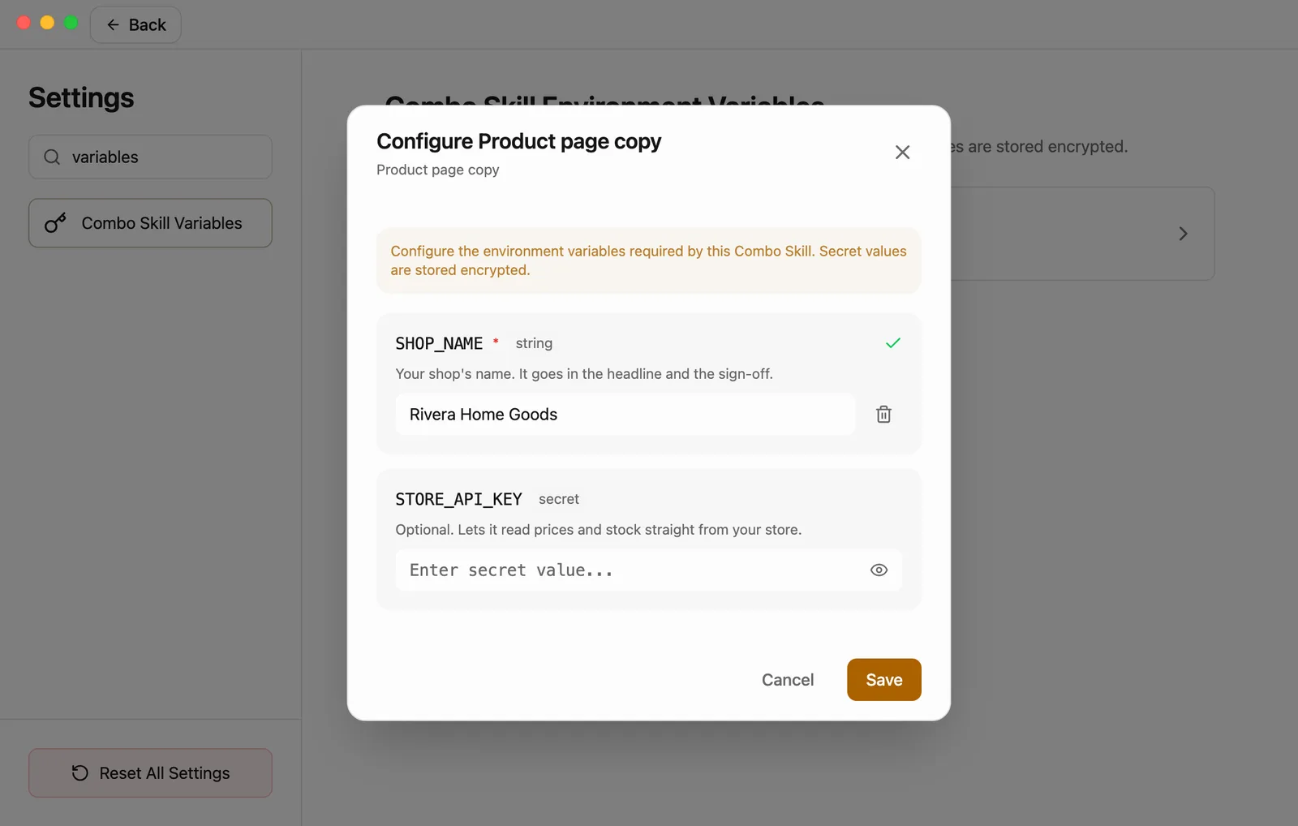This screenshot has height=826, width=1298.
Task: Click the green checkmark next to SHOP_NAME
Action: click(x=892, y=343)
